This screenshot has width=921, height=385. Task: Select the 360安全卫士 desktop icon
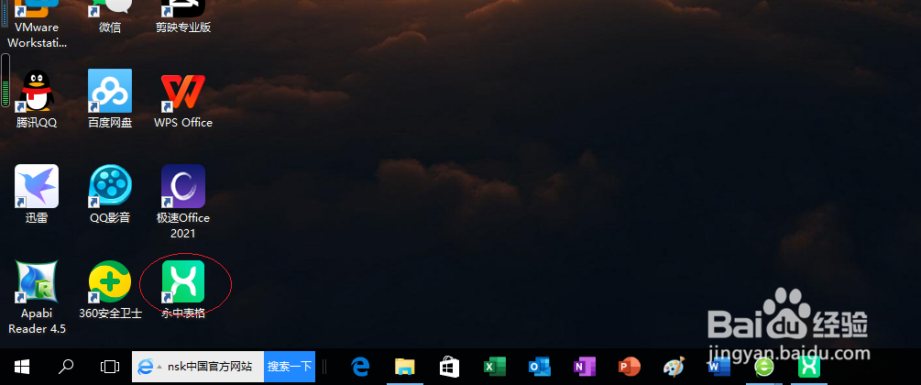pos(110,290)
